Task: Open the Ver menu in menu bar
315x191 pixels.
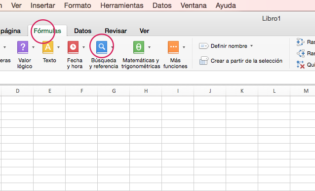Action: point(16,5)
